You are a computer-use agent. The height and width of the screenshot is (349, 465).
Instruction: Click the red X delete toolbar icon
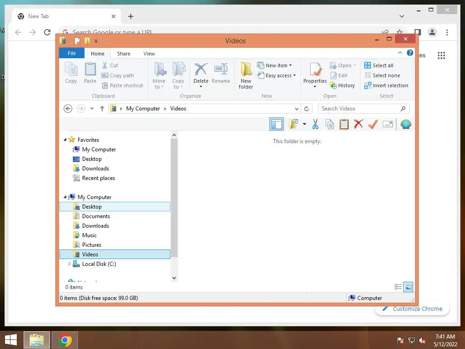[x=359, y=124]
